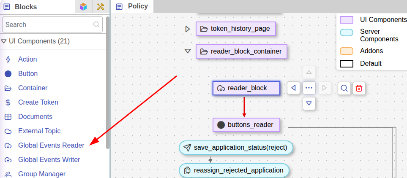
Task: Click the red trash delete icon
Action: 359,88
